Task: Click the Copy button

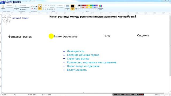Action: 9,7
